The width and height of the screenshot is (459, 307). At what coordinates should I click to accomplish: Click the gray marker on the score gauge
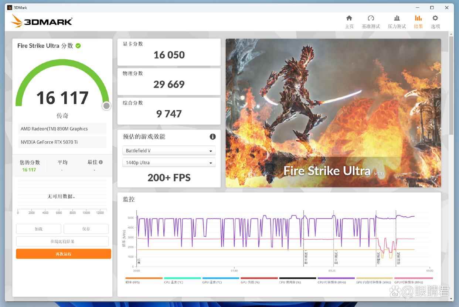[106, 106]
